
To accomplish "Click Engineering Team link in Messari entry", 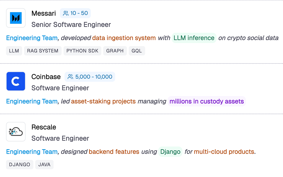I will 32,38.
